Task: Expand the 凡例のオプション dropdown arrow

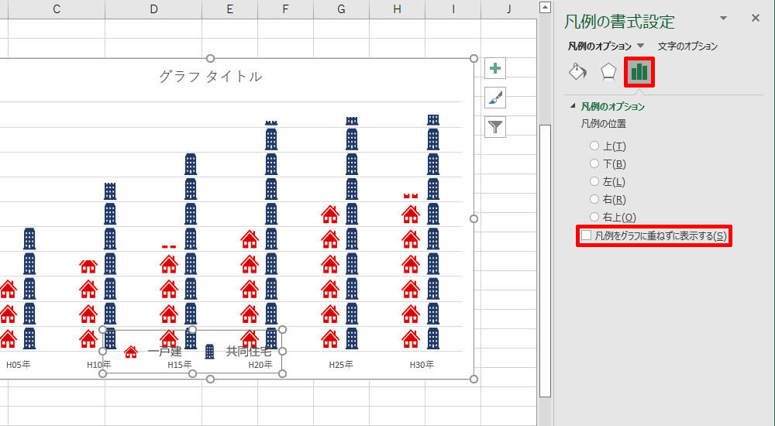Action: click(x=640, y=46)
